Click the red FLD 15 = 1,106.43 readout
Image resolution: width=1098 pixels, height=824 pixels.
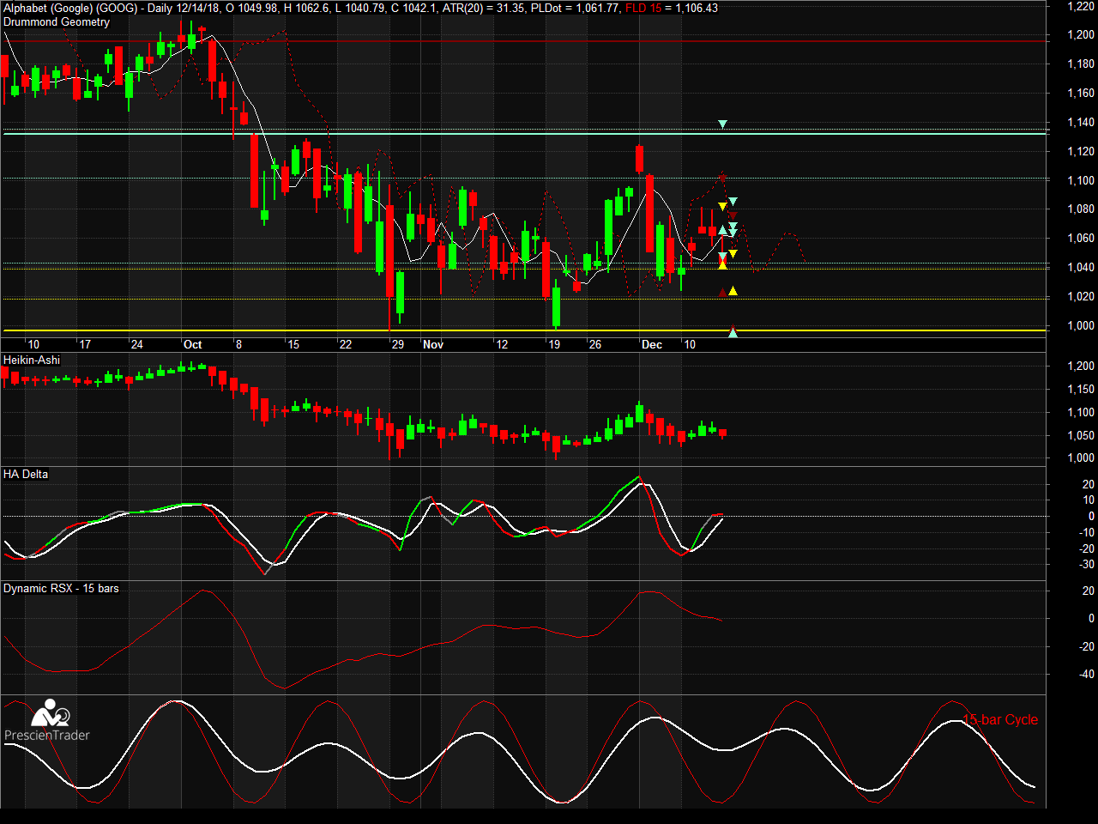pyautogui.click(x=672, y=8)
